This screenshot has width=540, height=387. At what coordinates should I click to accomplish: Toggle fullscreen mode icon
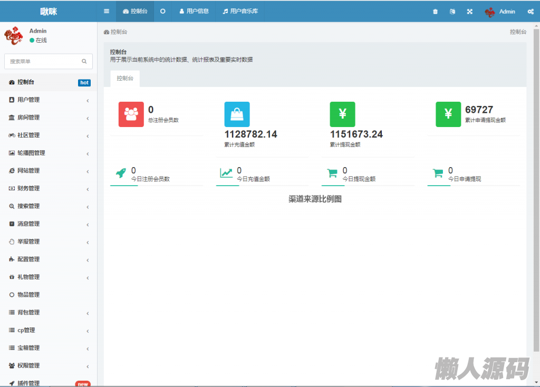click(x=470, y=12)
